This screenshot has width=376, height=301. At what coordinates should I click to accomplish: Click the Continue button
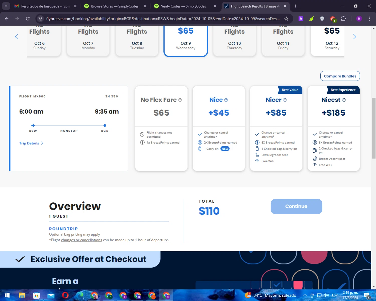coord(296,206)
